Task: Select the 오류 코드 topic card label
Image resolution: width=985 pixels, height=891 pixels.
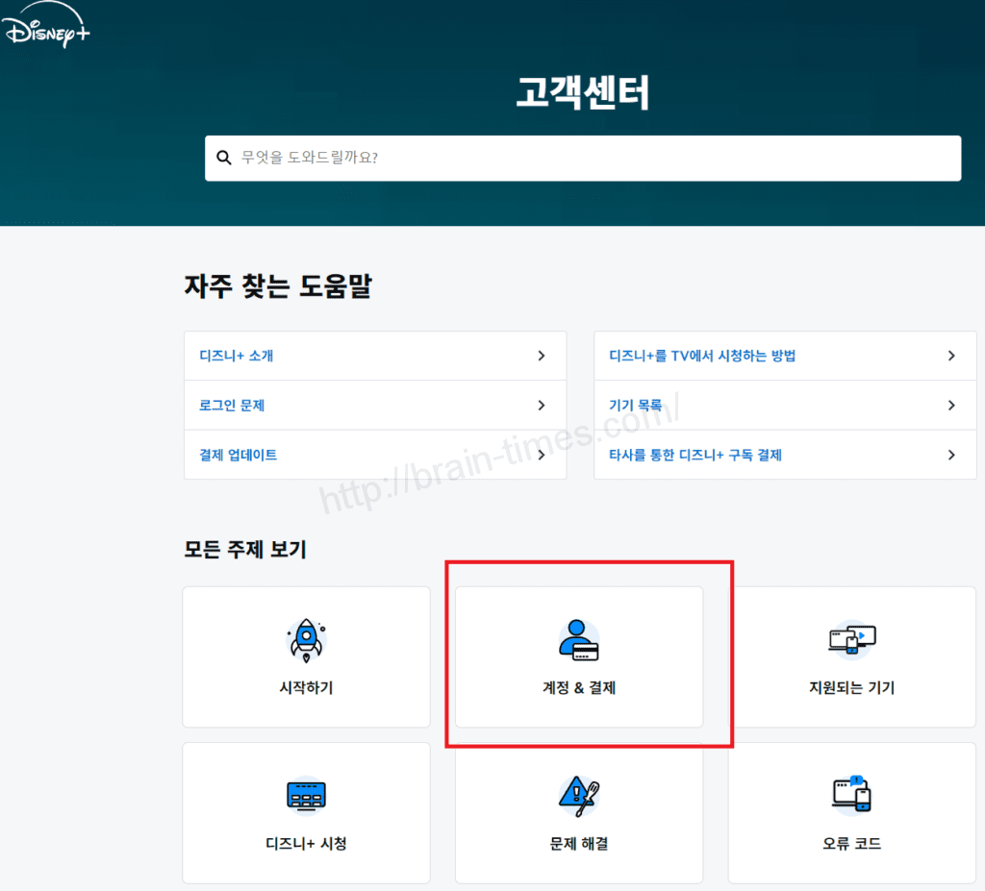Action: click(852, 844)
